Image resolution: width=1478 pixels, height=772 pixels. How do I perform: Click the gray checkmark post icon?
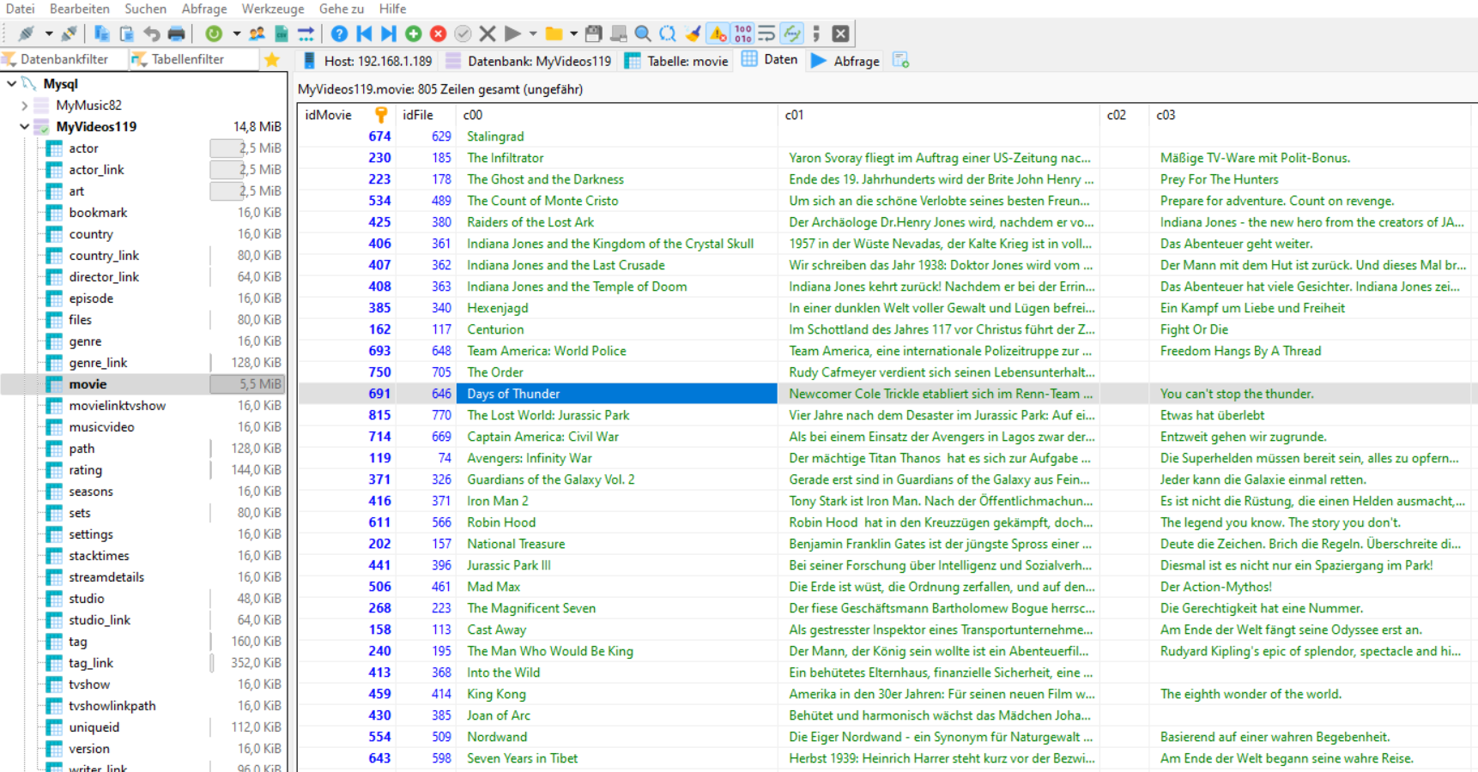[463, 33]
